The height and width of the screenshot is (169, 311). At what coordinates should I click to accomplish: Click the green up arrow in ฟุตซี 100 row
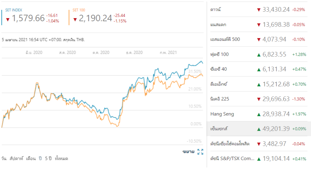[x=258, y=55]
